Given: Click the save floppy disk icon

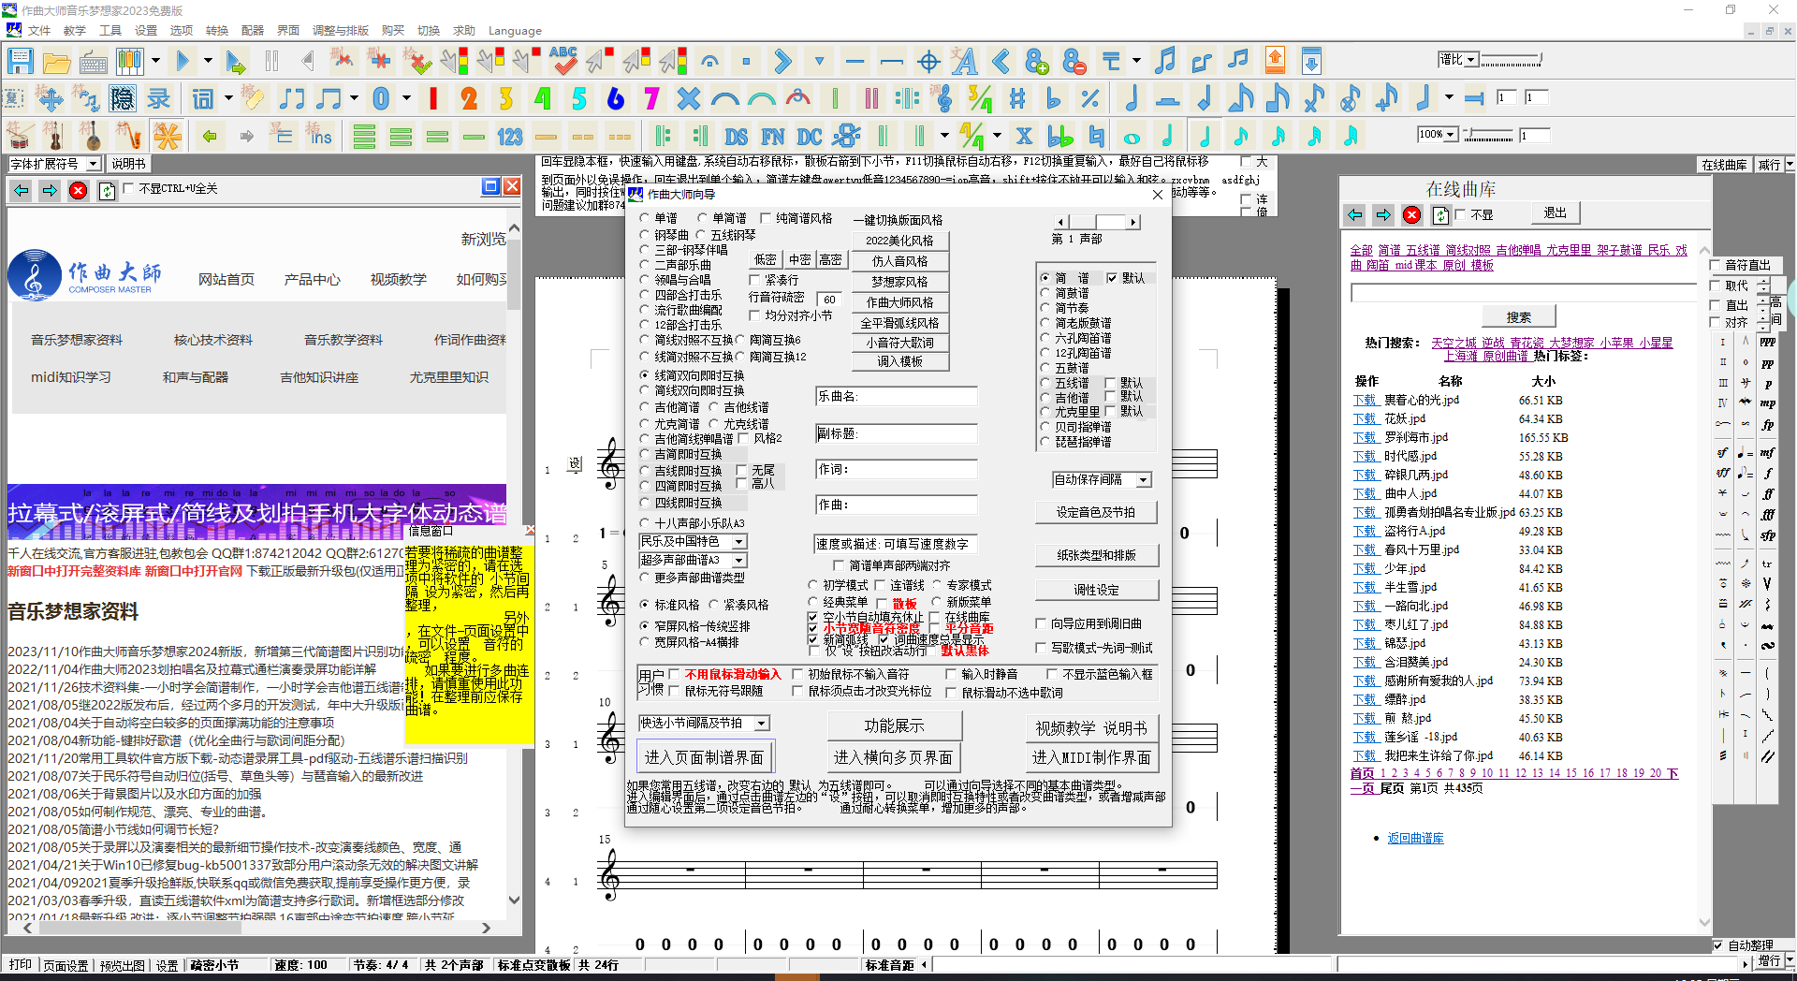Looking at the screenshot, I should 20,62.
